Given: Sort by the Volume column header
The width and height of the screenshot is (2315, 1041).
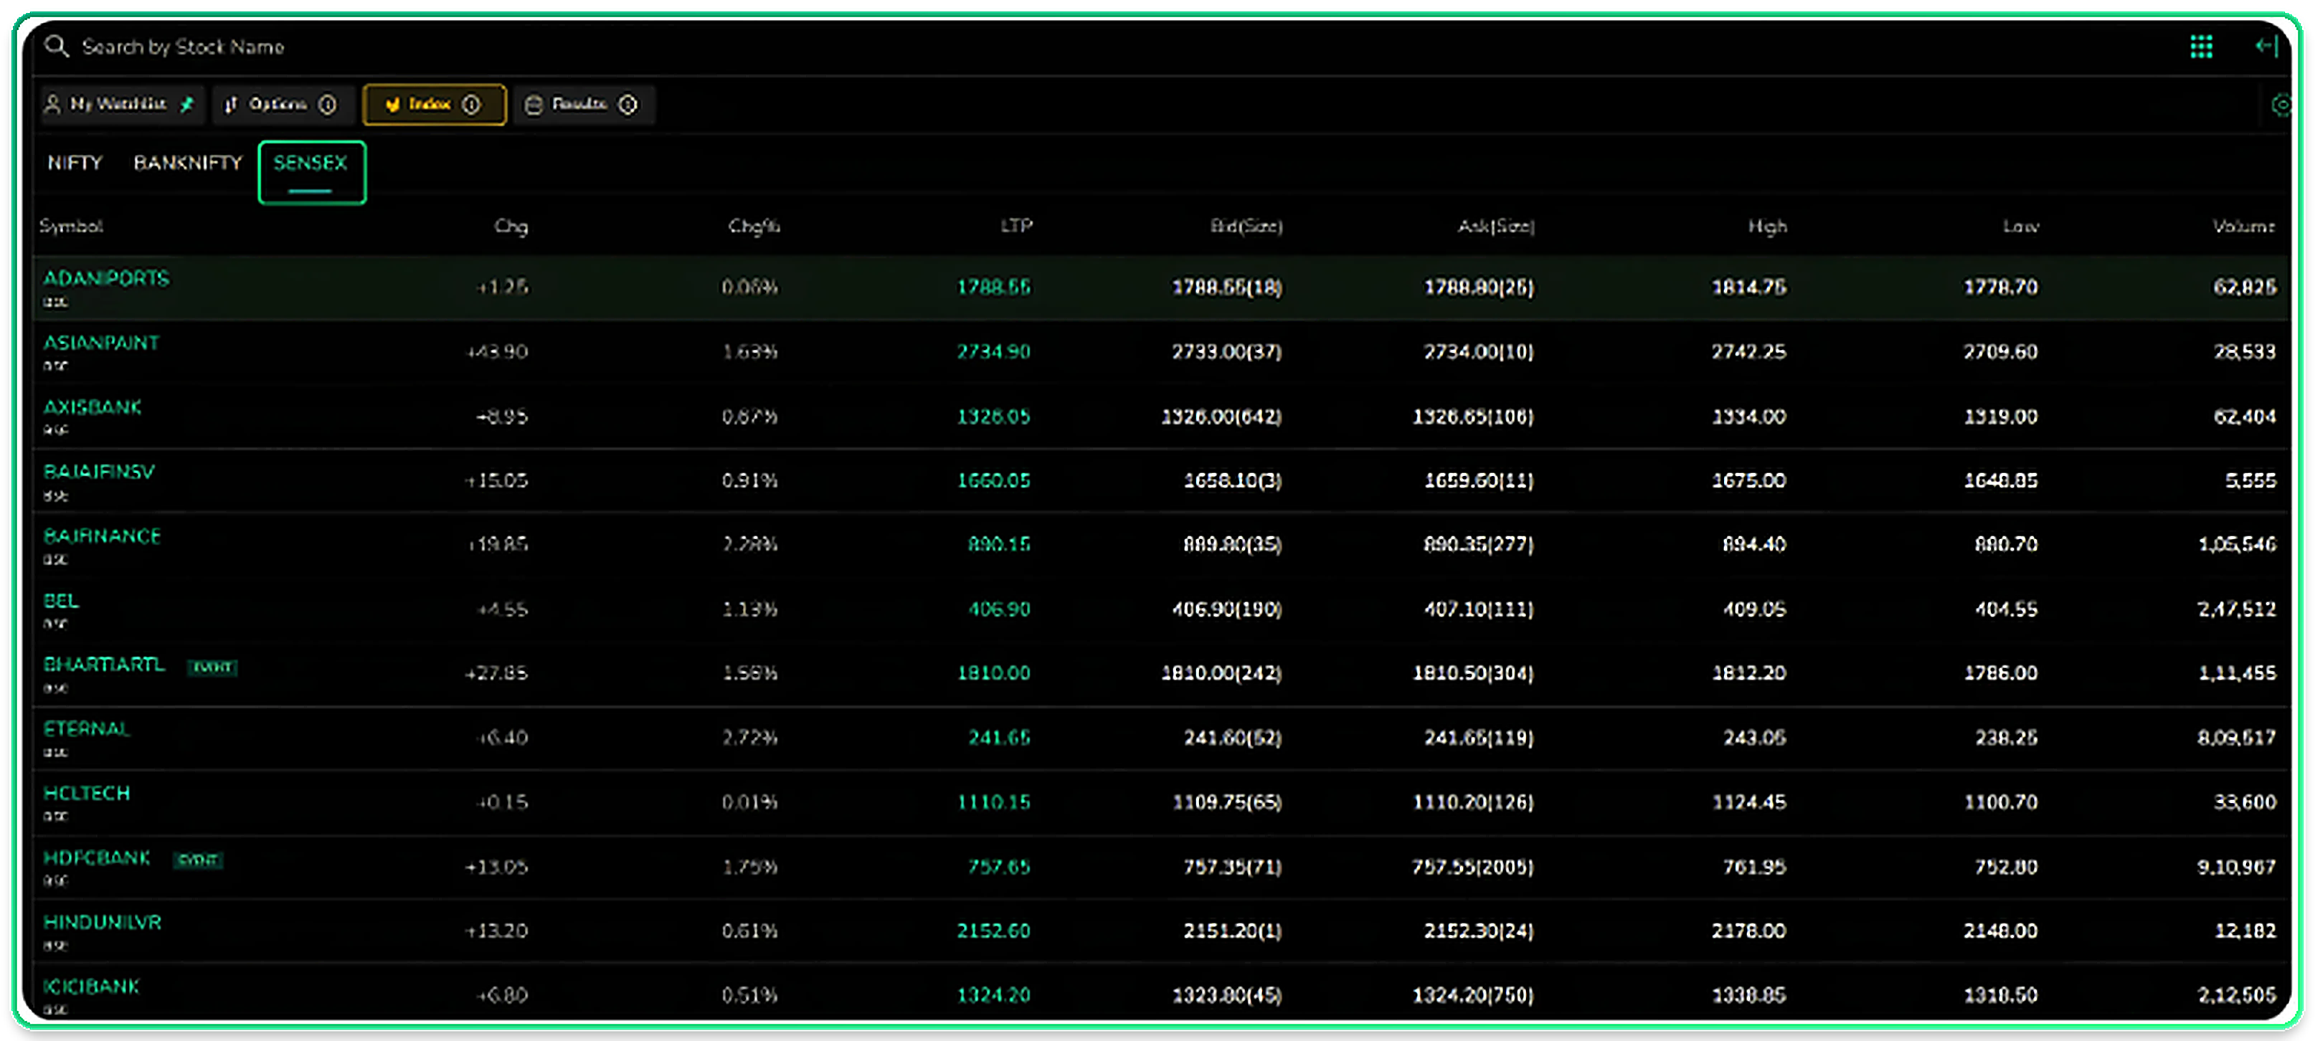Looking at the screenshot, I should click(2243, 225).
